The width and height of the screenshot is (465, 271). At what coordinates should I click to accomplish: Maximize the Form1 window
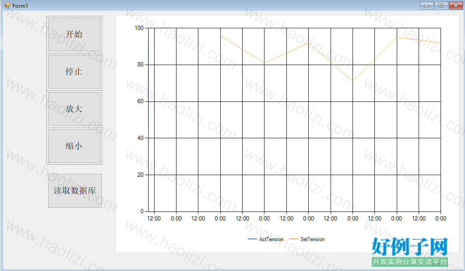(441, 6)
